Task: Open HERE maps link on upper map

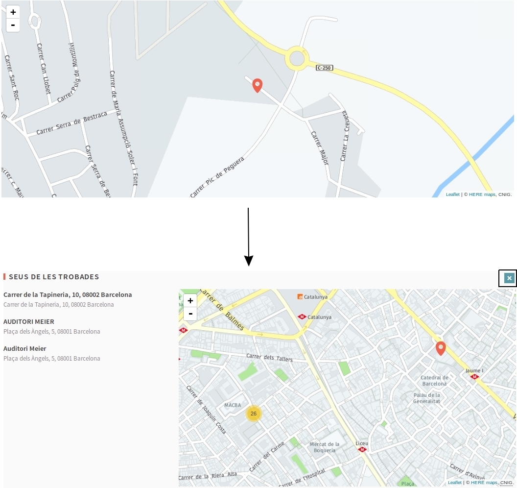Action: click(482, 195)
